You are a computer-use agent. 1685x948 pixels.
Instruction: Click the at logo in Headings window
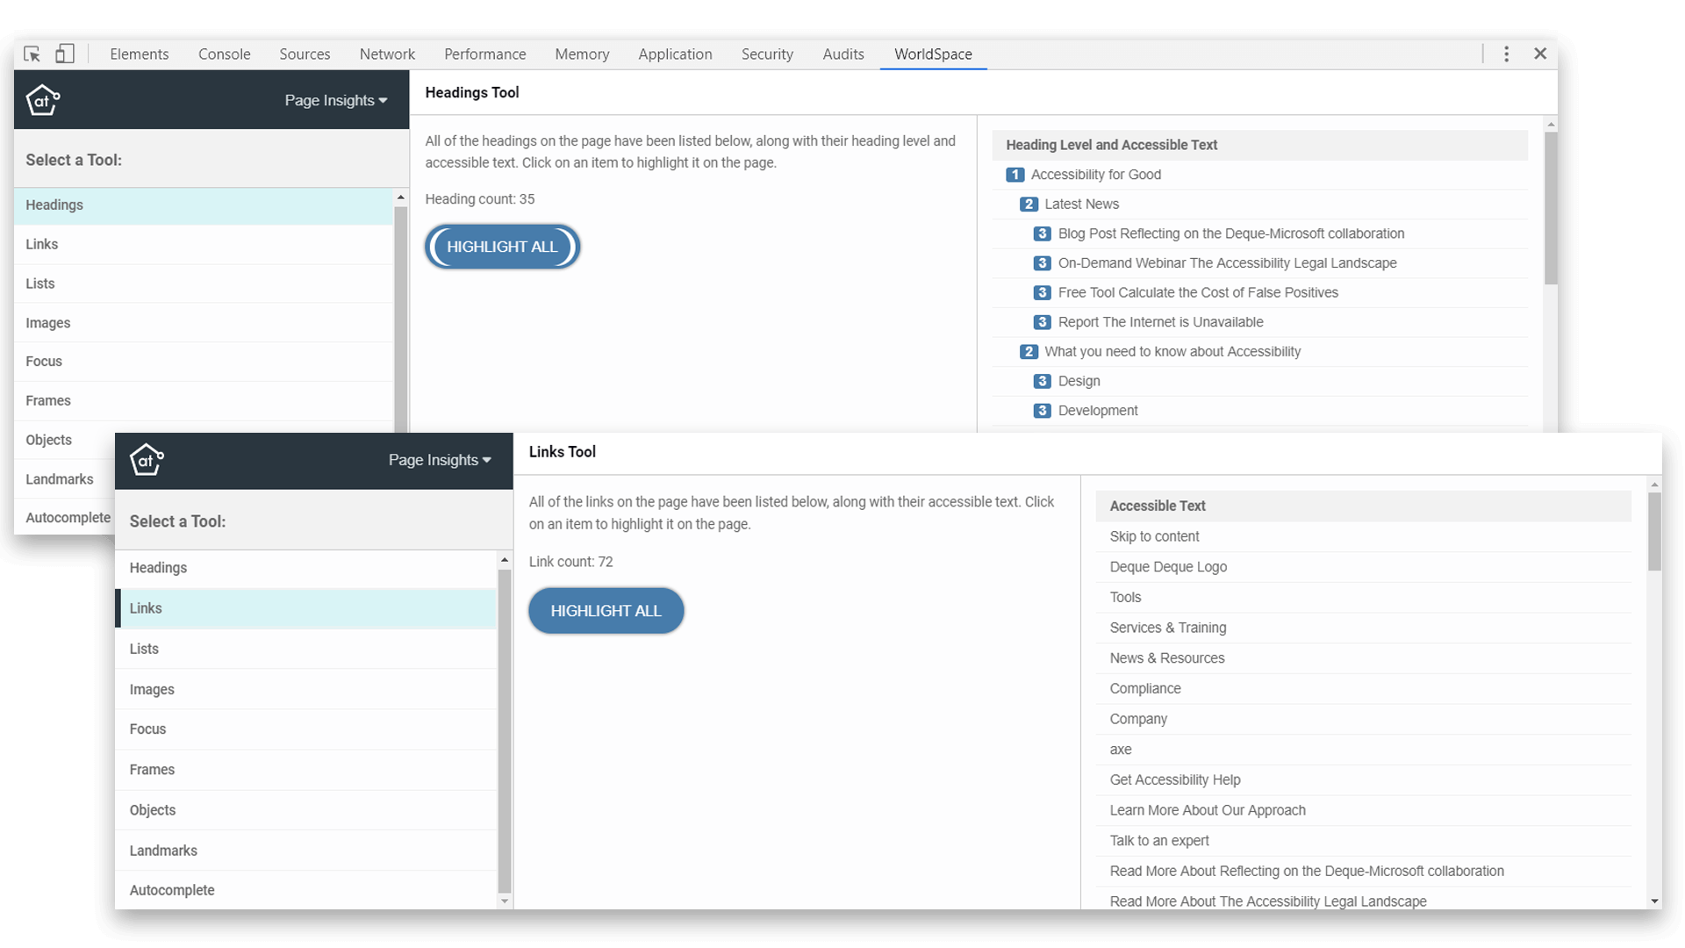(42, 100)
